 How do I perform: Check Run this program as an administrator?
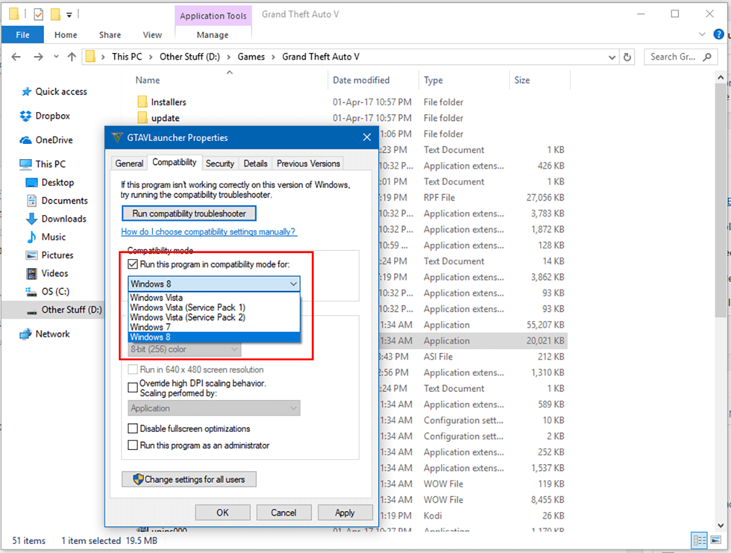click(133, 446)
